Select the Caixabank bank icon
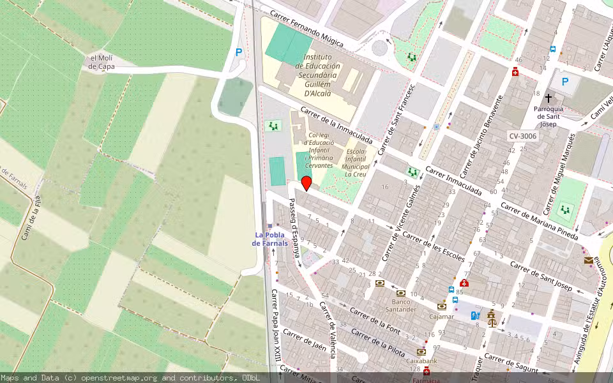This screenshot has height=383, width=613. pos(421,352)
